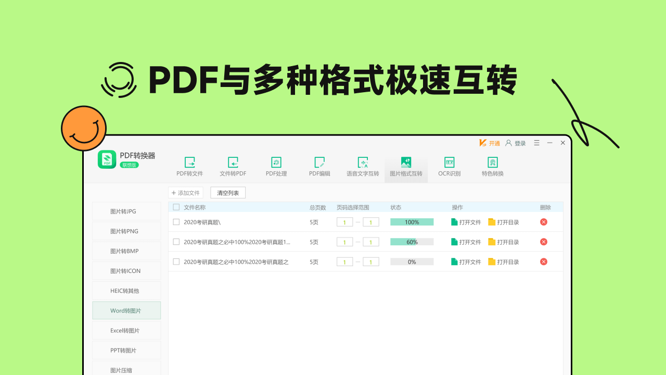Select the 文件转PDF tool
Viewport: 666px width, 375px height.
coord(233,167)
